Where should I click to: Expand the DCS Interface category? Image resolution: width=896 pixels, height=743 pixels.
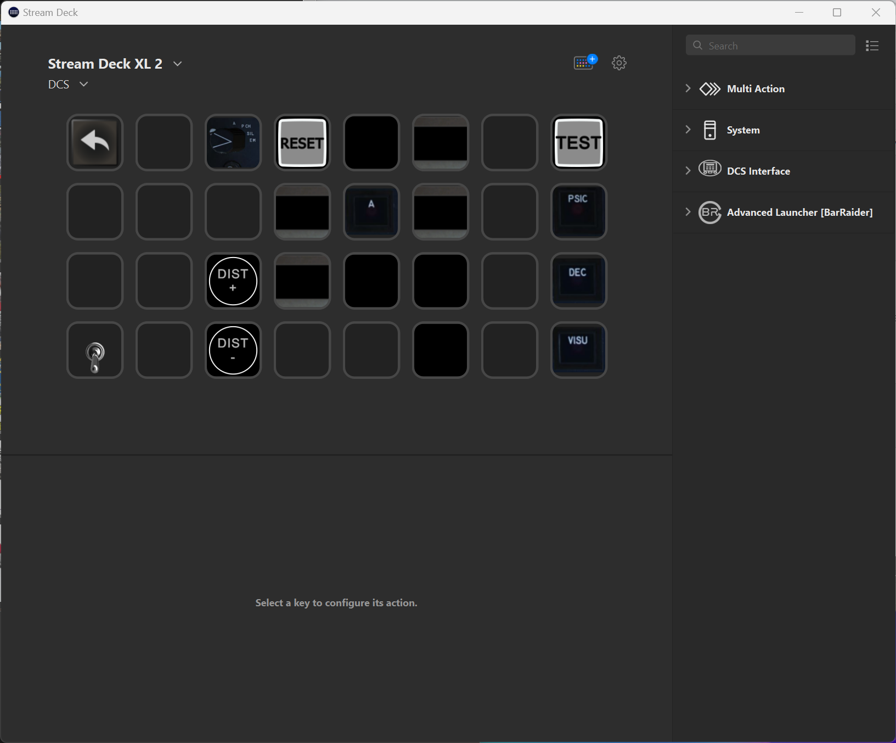tap(688, 171)
